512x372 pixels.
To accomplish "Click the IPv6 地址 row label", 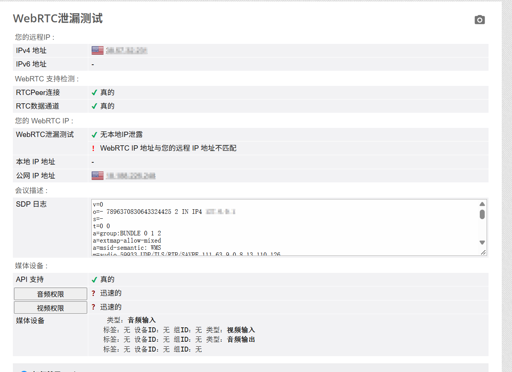I will (31, 64).
